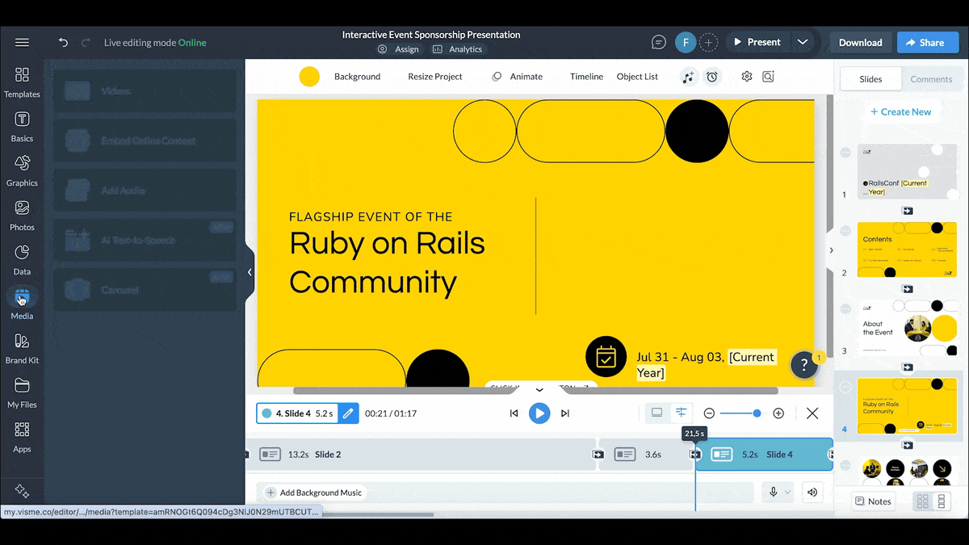Skip to the previous slide

[514, 413]
